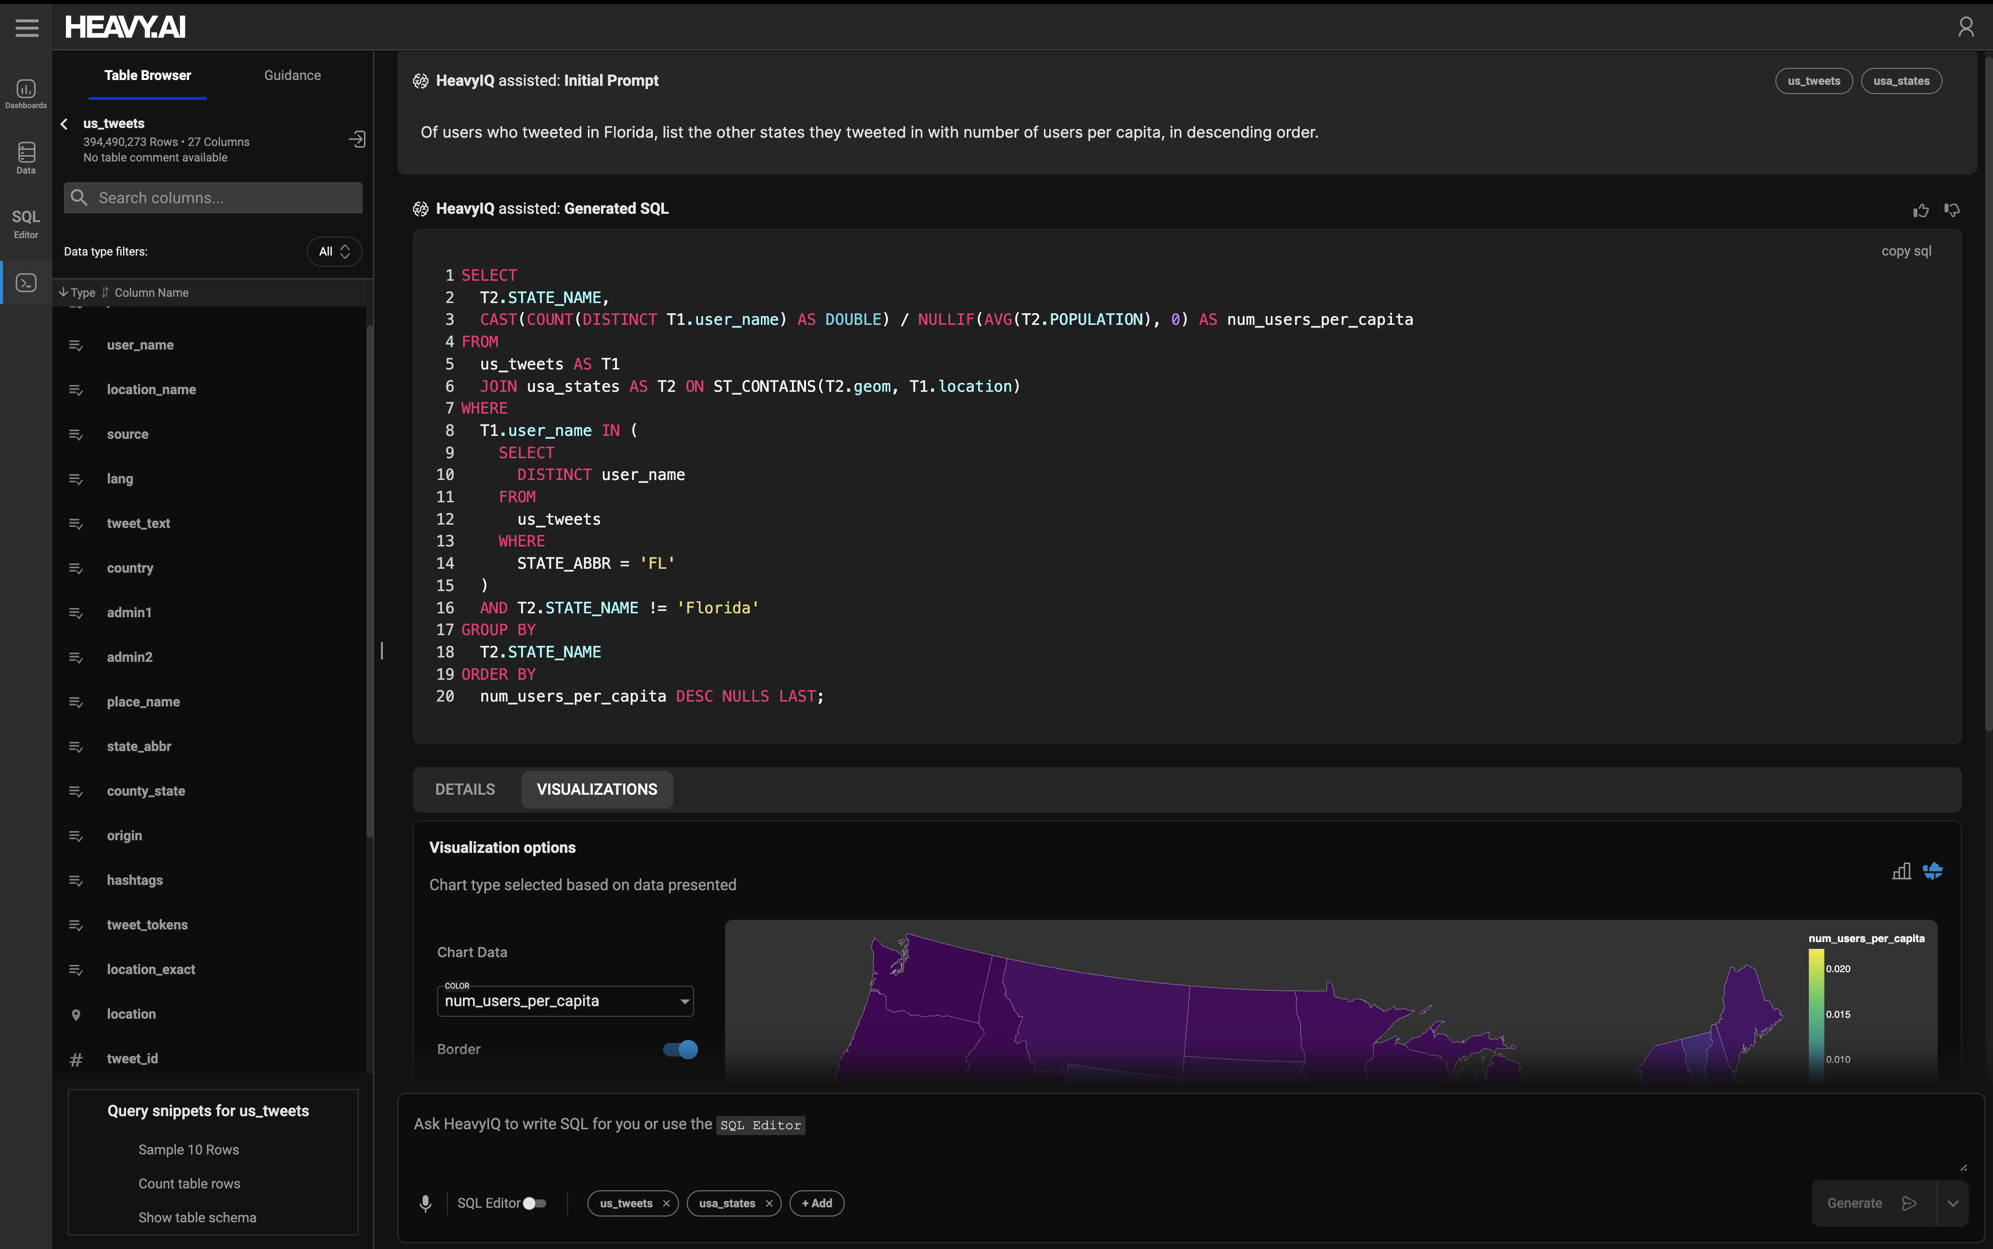Select the choropleth map chart type
1993x1249 pixels.
coord(1933,871)
